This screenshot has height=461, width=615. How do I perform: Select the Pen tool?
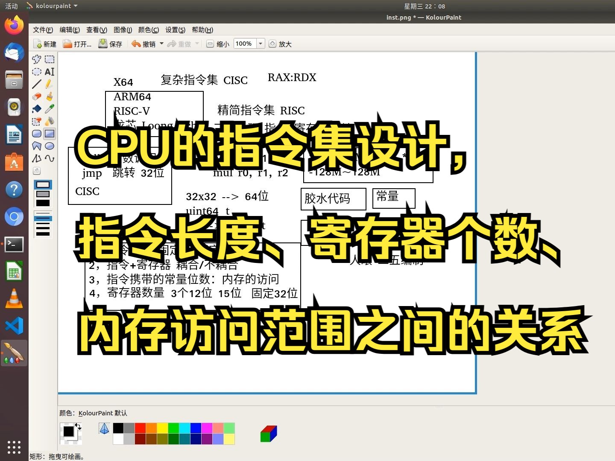click(x=50, y=84)
